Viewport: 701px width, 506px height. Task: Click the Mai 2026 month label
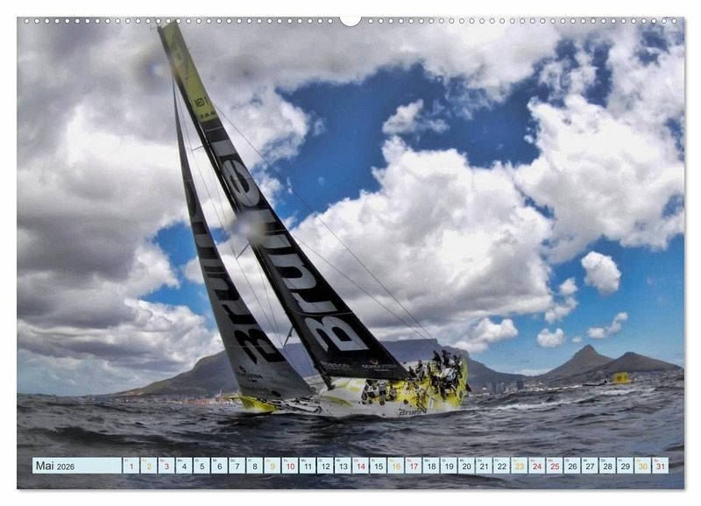(x=54, y=466)
